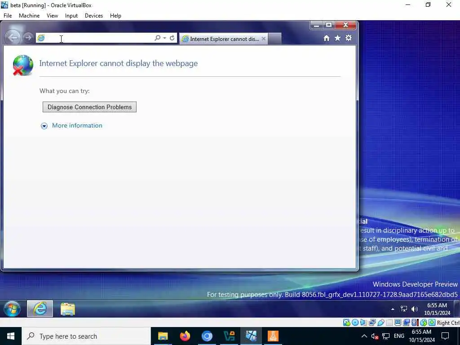Image resolution: width=460 pixels, height=345 pixels.
Task: Click the search magnifier in address bar
Action: click(157, 38)
